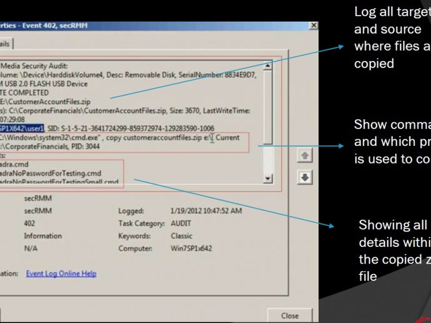Screen dimensions: 431x323
Task: Click the source file Size: 3670 line
Action: coord(125,110)
